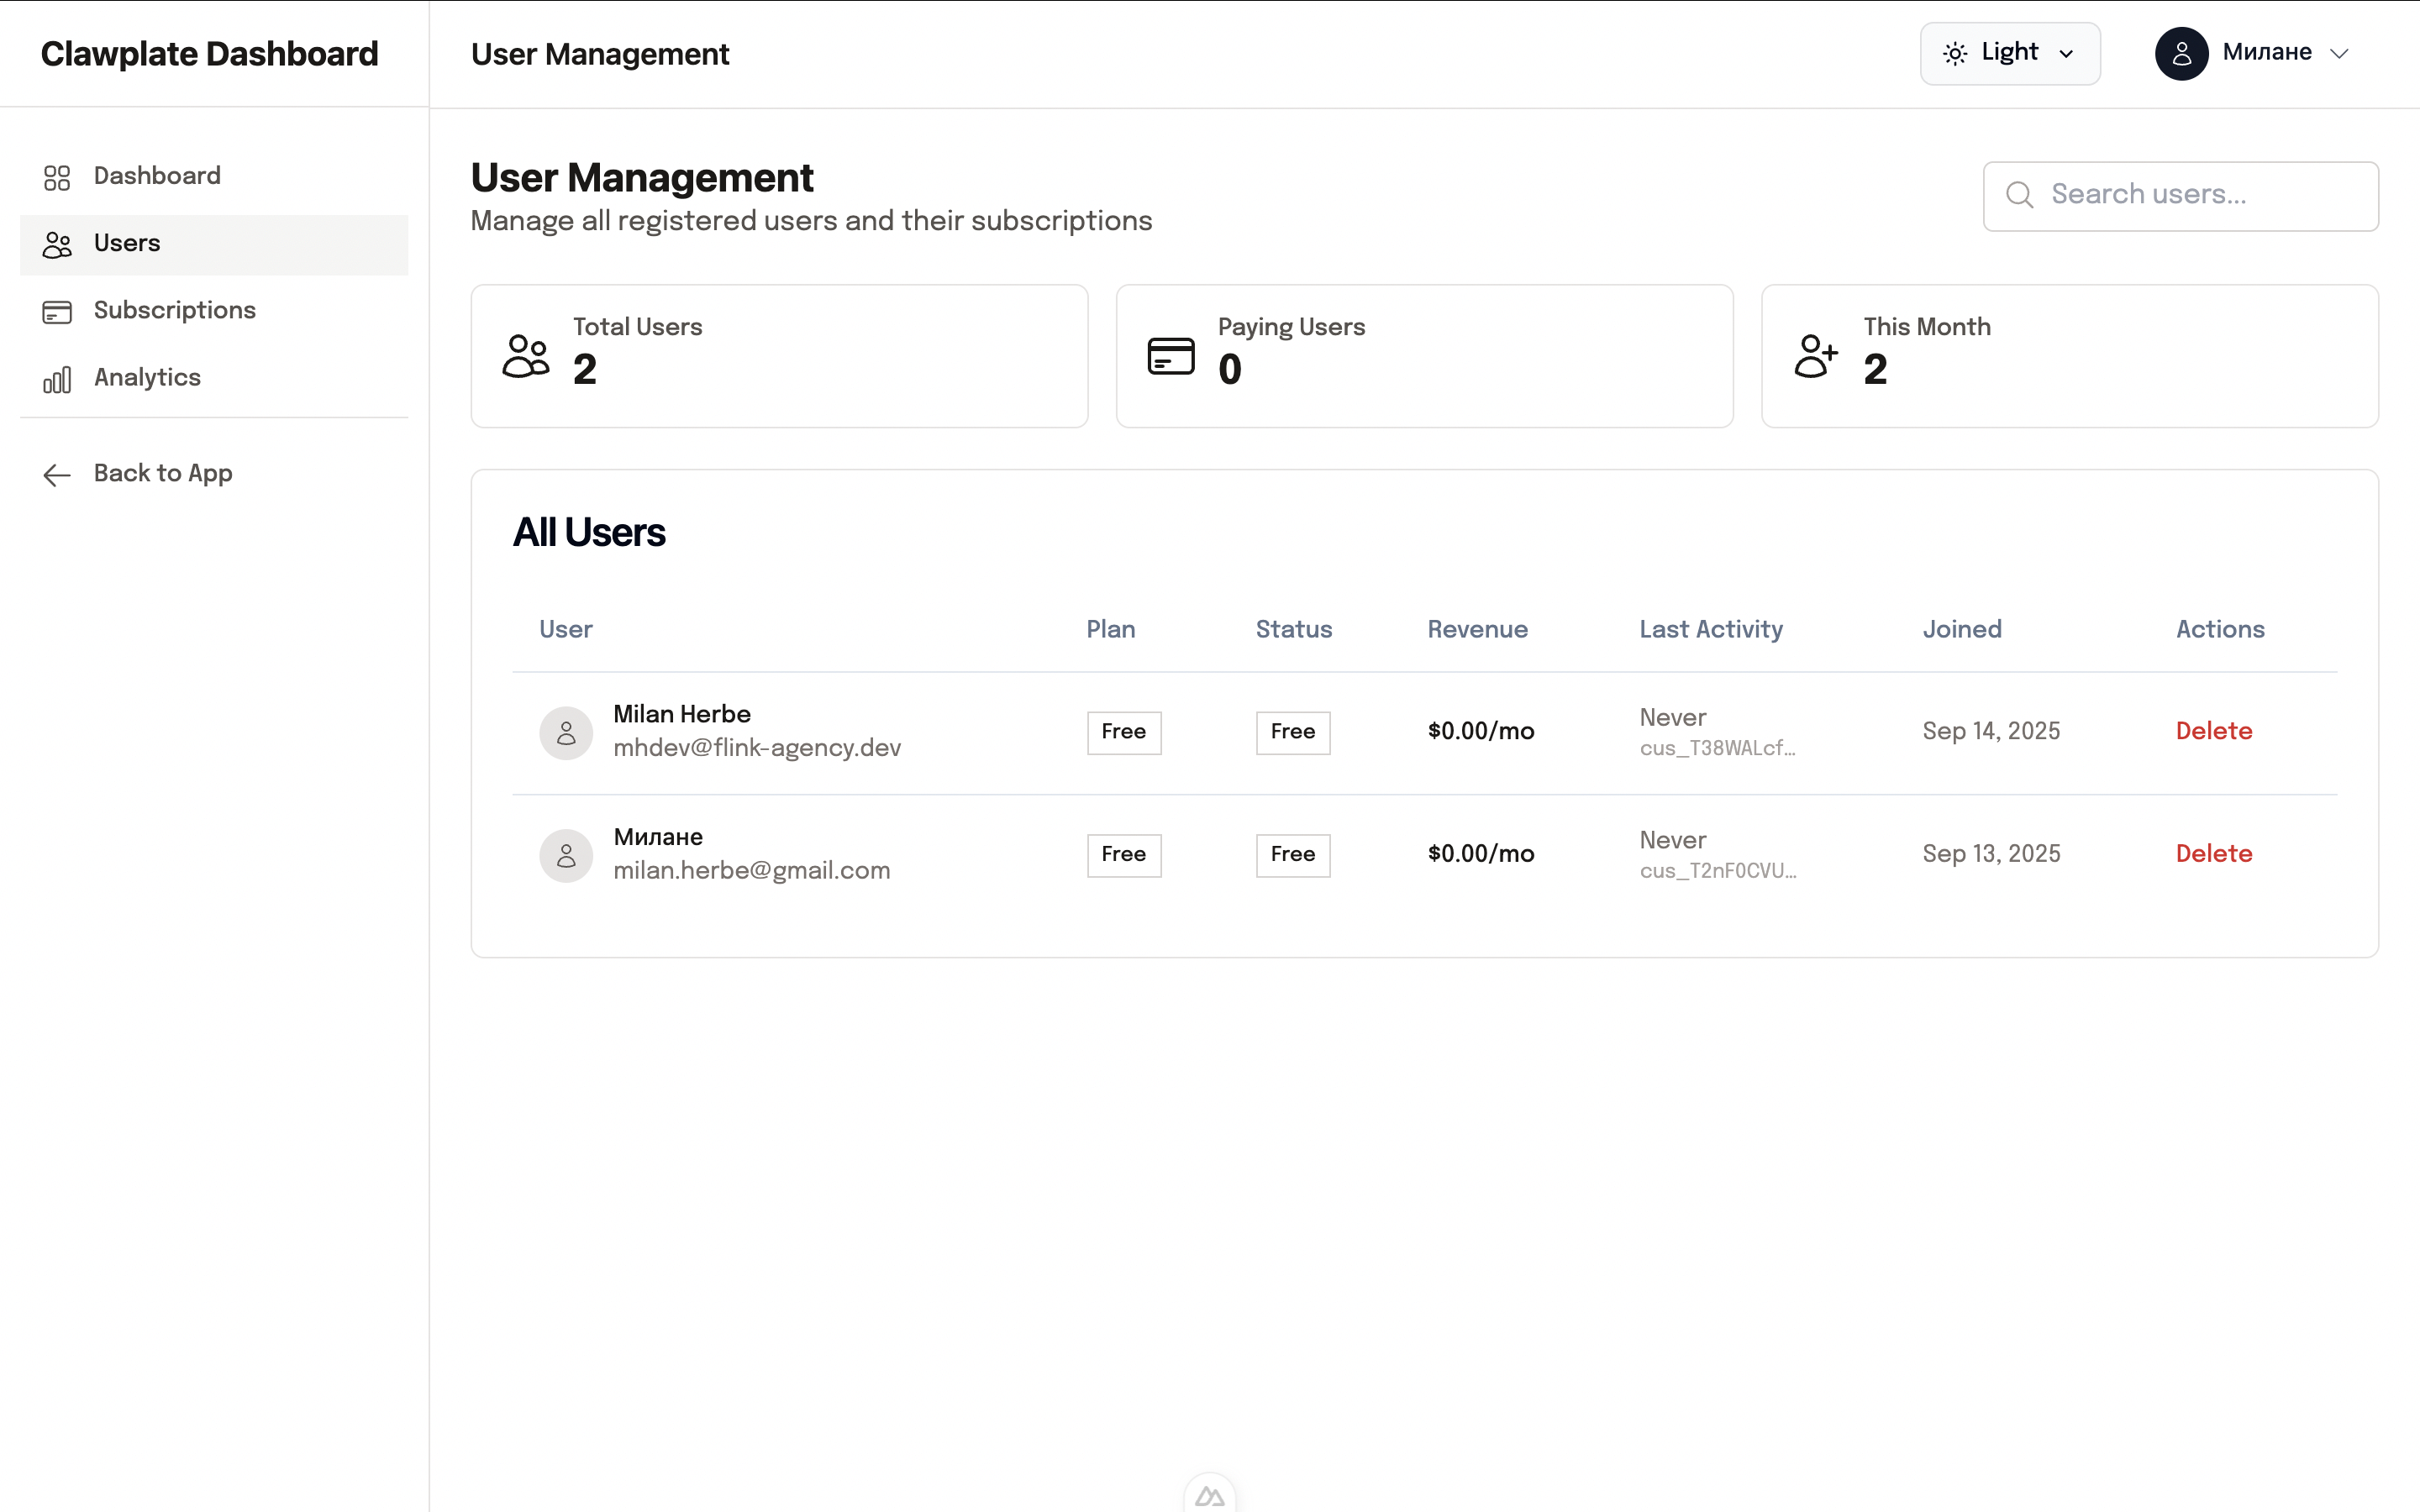Screen dimensions: 2420x1512
Task: Select the Dashboard grid icon in sidebar
Action: (x=56, y=177)
